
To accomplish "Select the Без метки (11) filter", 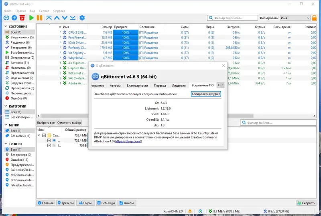I will point(20,136).
